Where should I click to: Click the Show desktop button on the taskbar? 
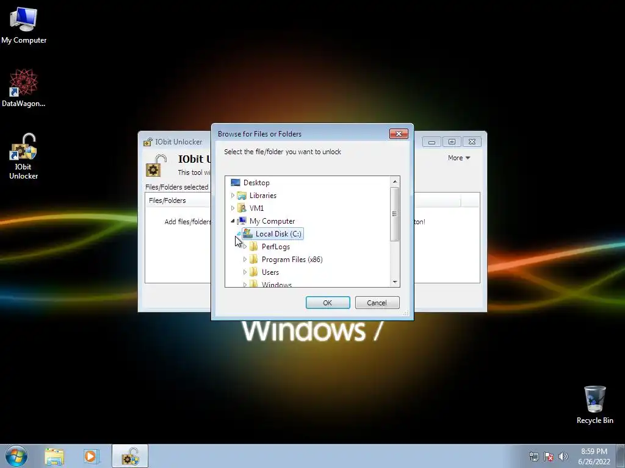(621, 456)
